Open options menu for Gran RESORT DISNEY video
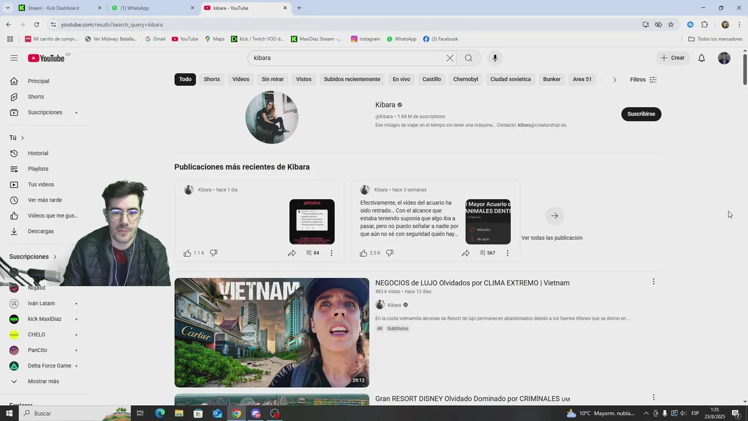Viewport: 748px width, 421px height. pos(653,398)
